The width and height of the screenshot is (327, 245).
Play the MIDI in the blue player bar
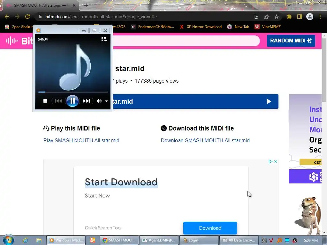pos(269,101)
